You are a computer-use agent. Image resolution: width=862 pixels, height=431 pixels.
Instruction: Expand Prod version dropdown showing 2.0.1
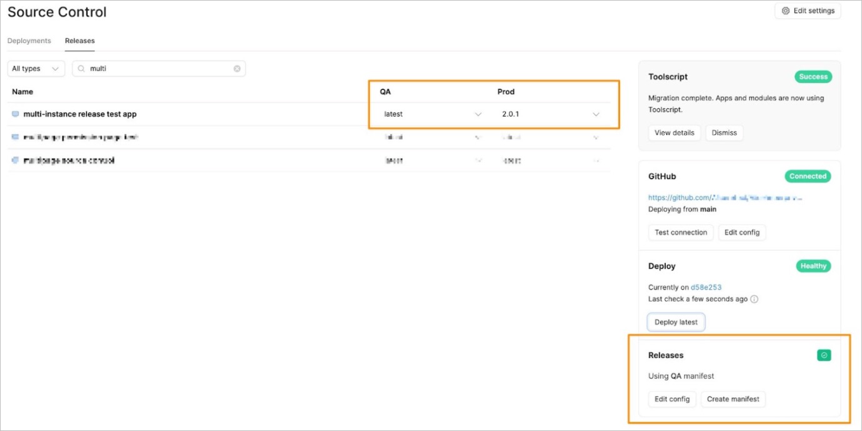[550, 114]
